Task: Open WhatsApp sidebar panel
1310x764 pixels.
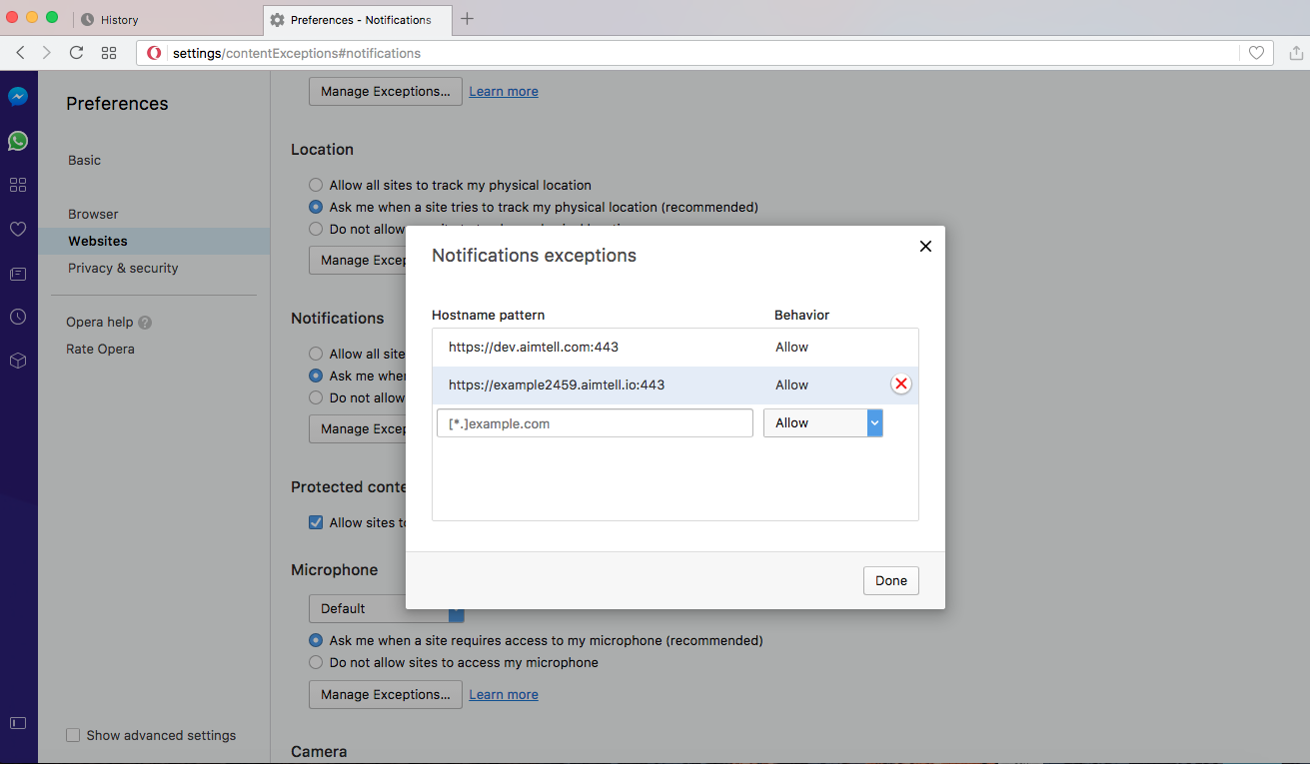Action: (x=18, y=141)
